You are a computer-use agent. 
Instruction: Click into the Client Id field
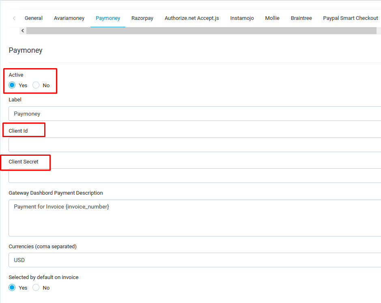point(195,145)
